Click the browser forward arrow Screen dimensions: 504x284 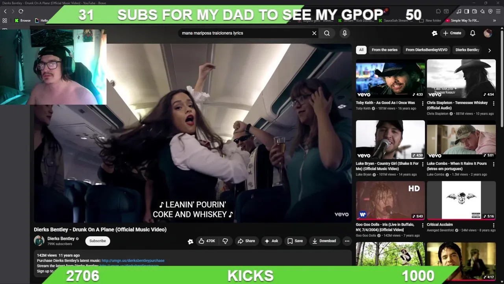[x=13, y=11]
